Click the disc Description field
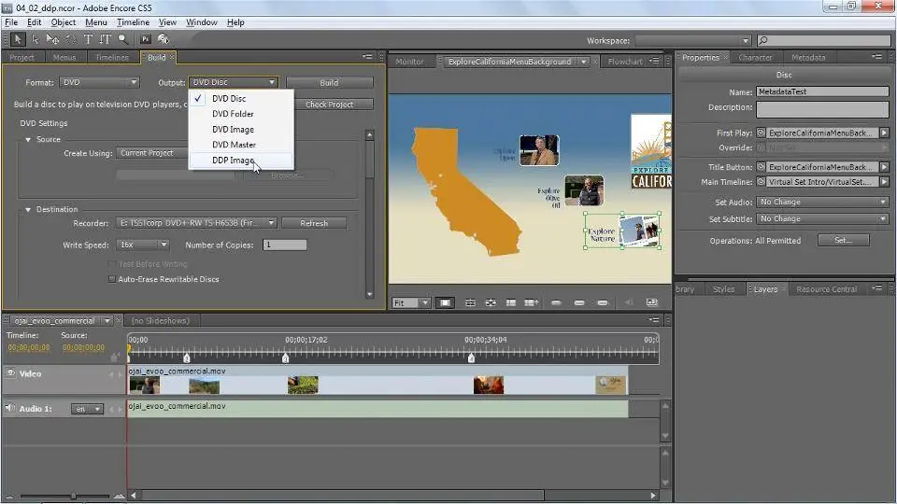This screenshot has height=504, width=897. pos(822,109)
